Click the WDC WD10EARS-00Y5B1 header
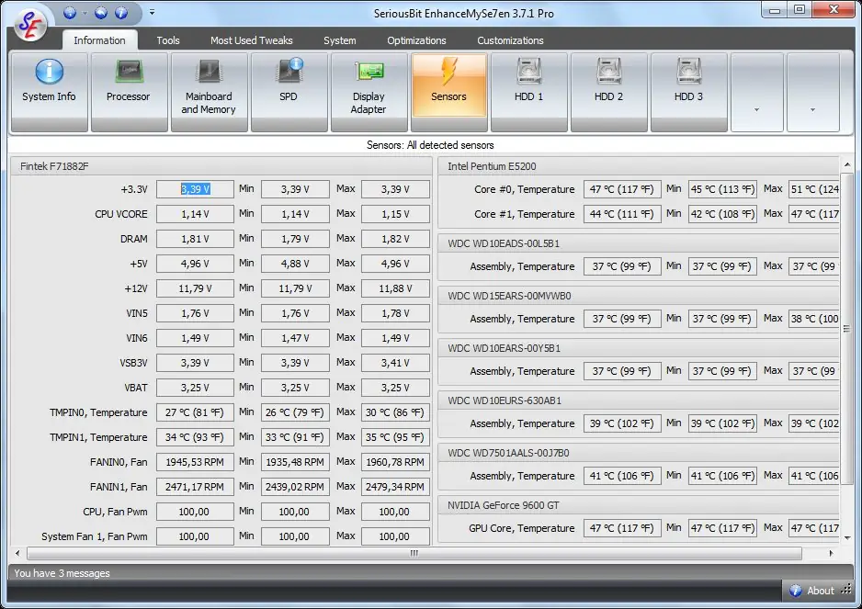The image size is (862, 609). 639,348
